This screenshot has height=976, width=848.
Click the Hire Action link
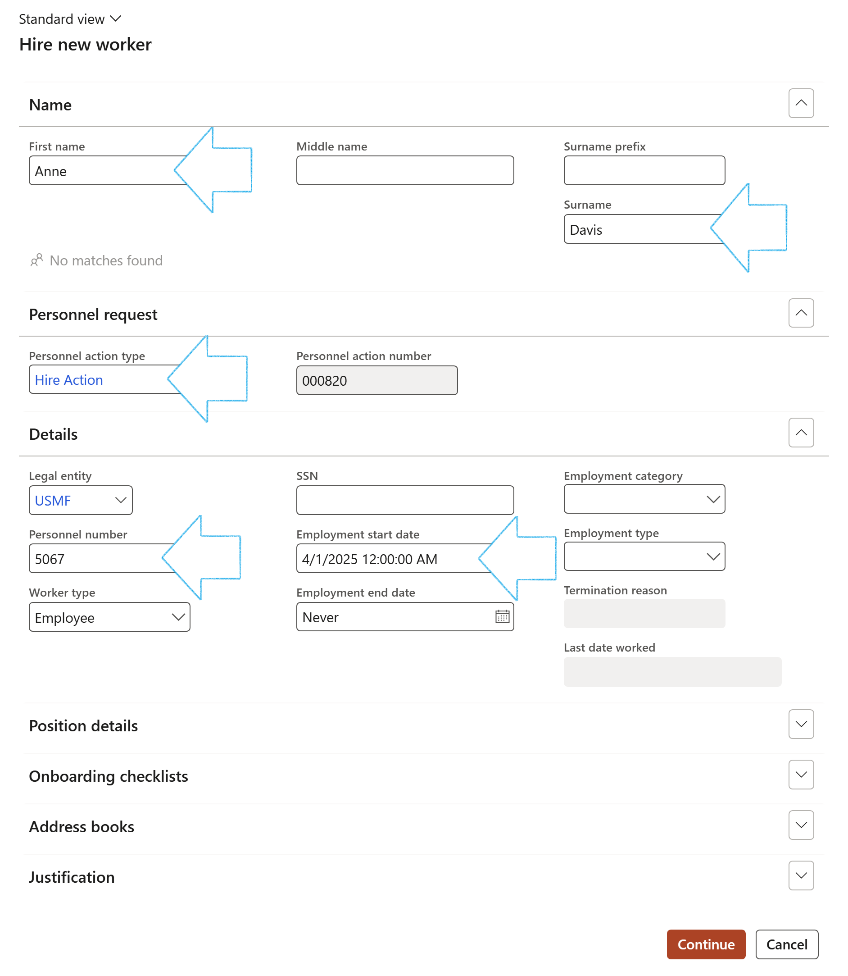68,380
